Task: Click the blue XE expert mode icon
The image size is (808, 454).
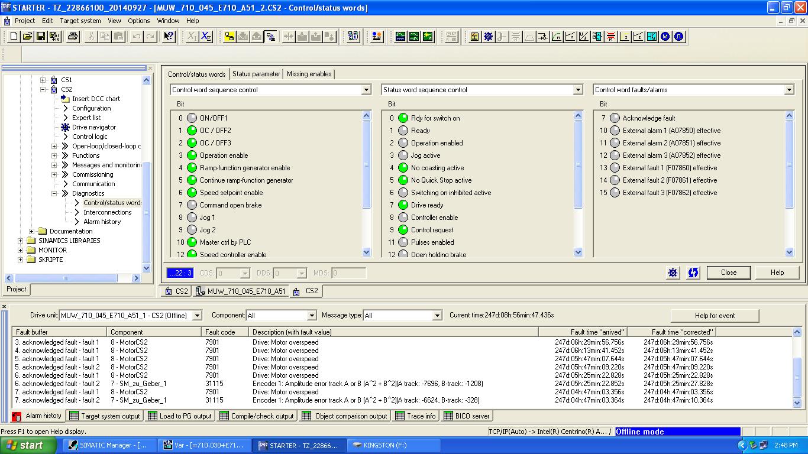Action: tap(206, 37)
